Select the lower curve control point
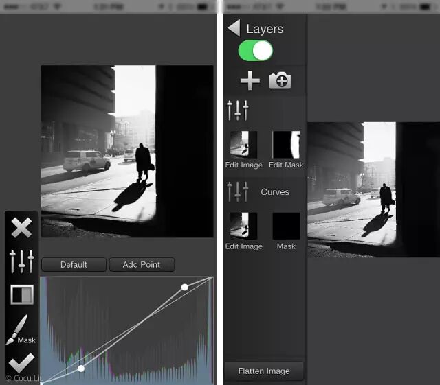The width and height of the screenshot is (440, 385). pos(81,369)
